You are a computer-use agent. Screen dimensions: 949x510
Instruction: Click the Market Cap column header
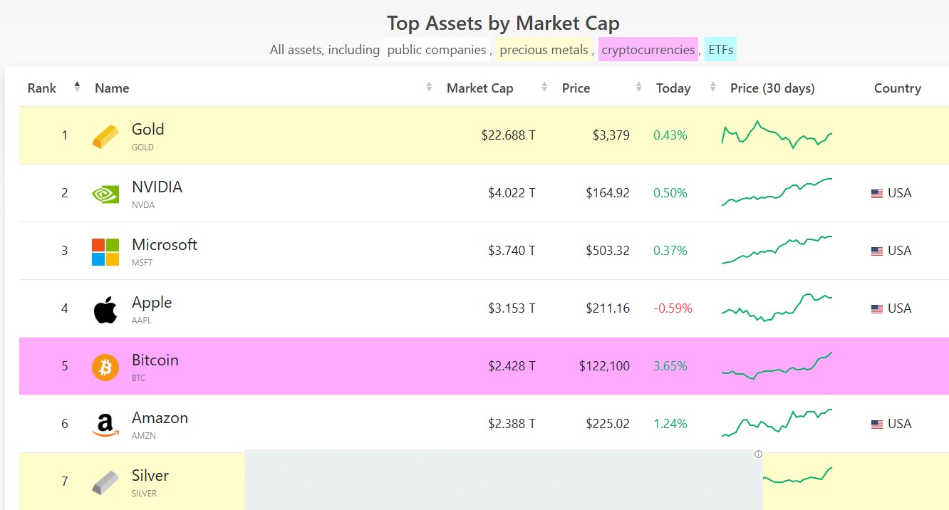pos(479,88)
